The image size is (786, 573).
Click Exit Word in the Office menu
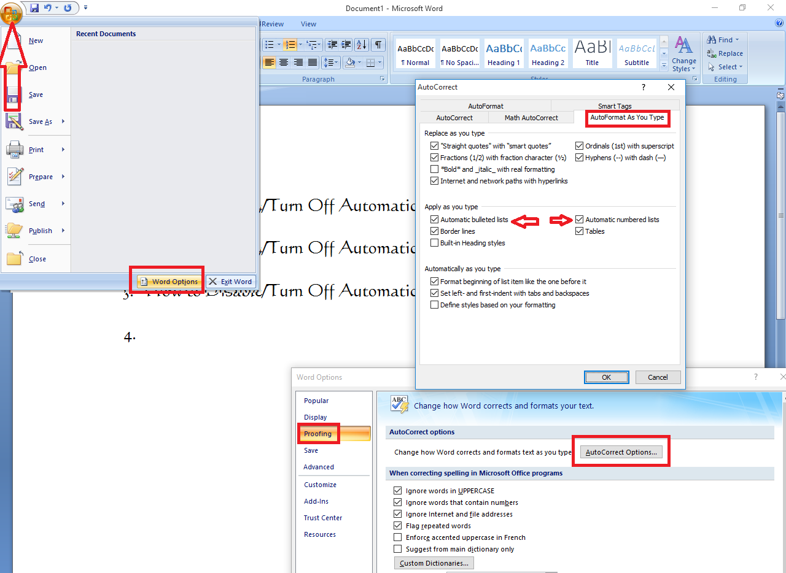point(230,282)
